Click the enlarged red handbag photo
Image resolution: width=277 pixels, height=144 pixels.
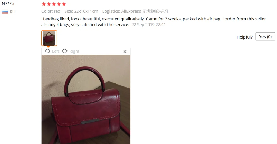[x=86, y=99]
